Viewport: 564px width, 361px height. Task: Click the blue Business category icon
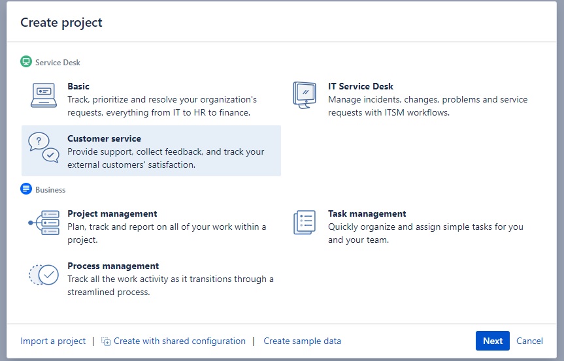tap(26, 189)
